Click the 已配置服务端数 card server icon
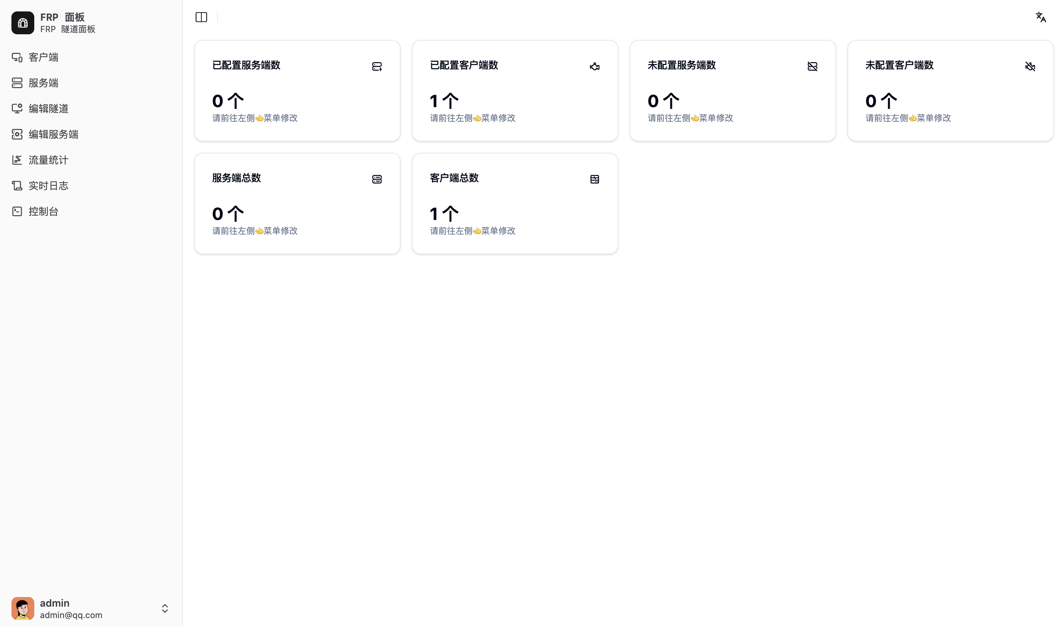This screenshot has width=1061, height=627. point(377,66)
